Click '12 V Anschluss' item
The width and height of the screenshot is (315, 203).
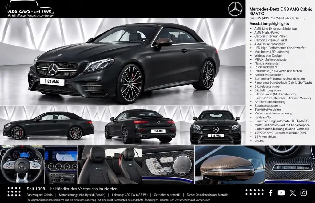click(265, 137)
